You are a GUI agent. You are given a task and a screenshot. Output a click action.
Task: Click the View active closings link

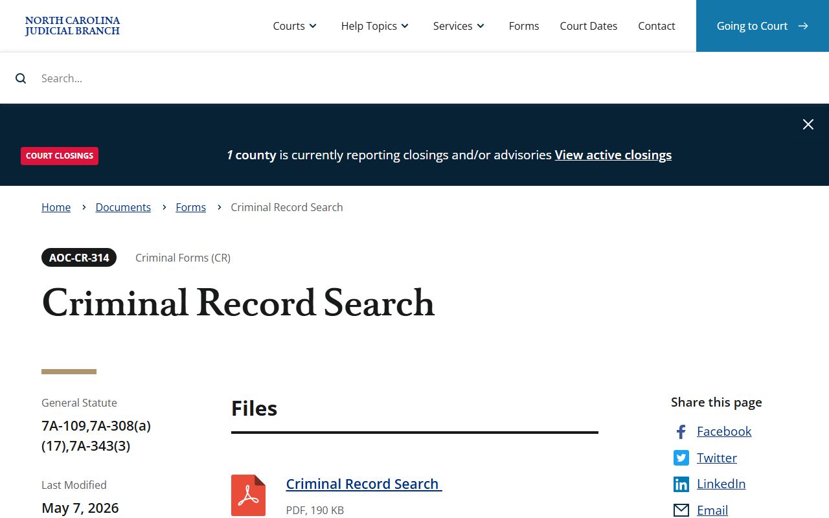pyautogui.click(x=613, y=155)
